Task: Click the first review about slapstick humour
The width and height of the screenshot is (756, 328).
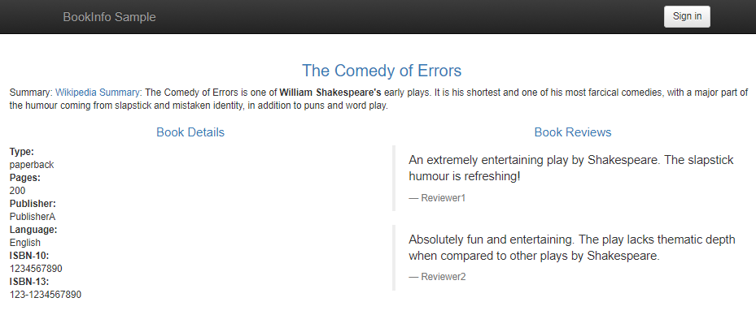Action: [570, 167]
